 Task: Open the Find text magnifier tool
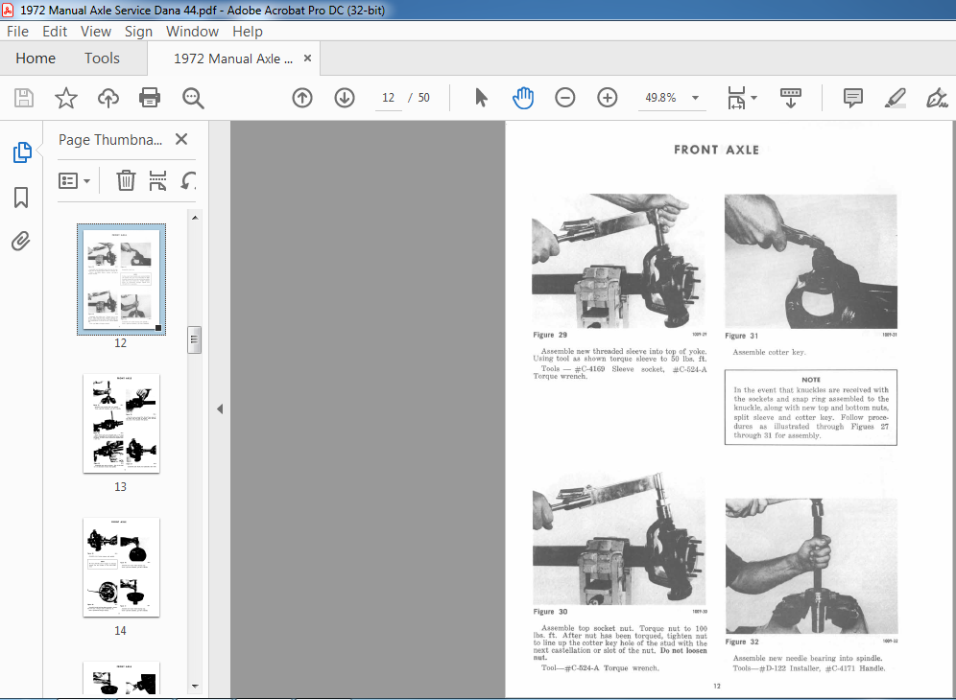click(x=193, y=98)
